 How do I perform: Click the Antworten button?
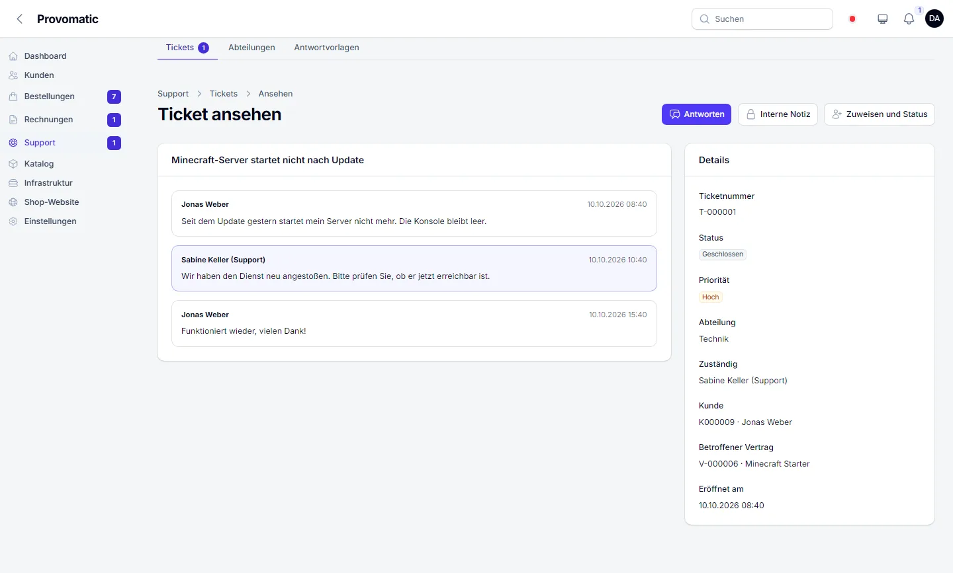pos(696,114)
